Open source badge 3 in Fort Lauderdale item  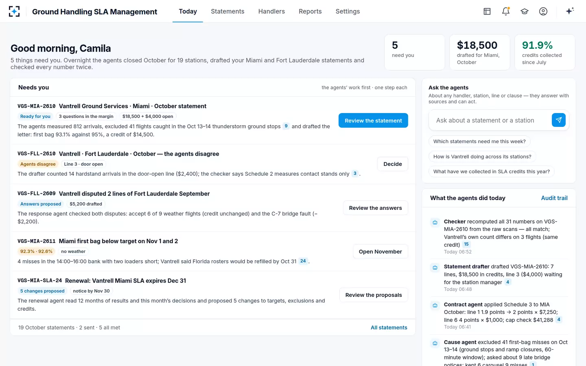pos(355,174)
